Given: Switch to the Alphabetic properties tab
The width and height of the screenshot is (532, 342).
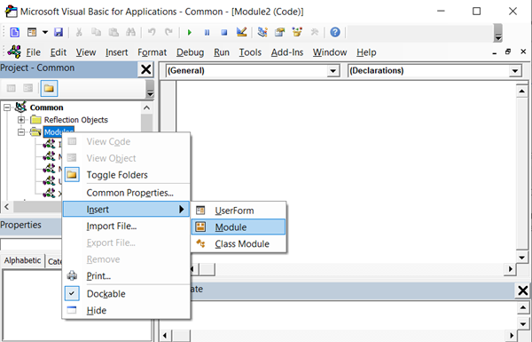Looking at the screenshot, I should pyautogui.click(x=22, y=260).
